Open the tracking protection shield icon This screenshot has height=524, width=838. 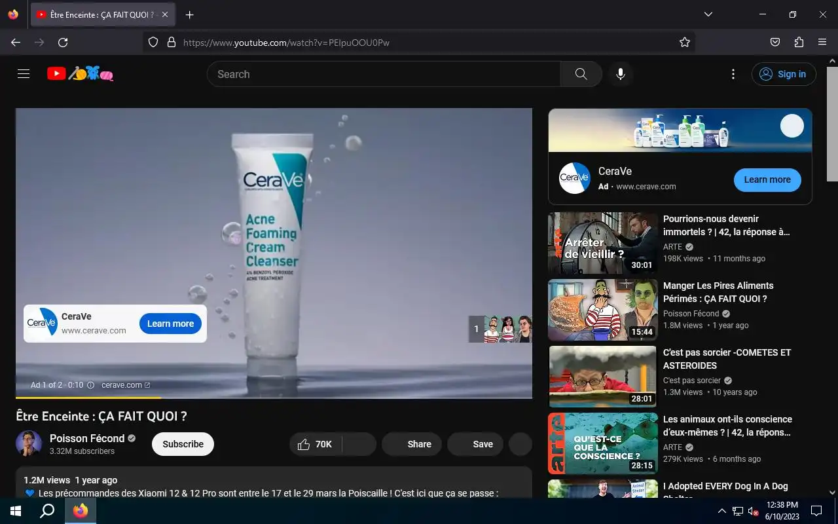pyautogui.click(x=153, y=42)
